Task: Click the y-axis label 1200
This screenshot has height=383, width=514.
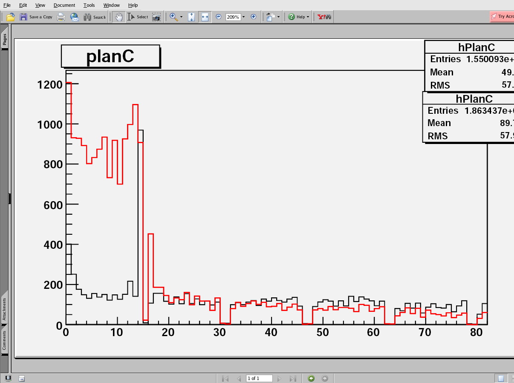Action: [49, 84]
